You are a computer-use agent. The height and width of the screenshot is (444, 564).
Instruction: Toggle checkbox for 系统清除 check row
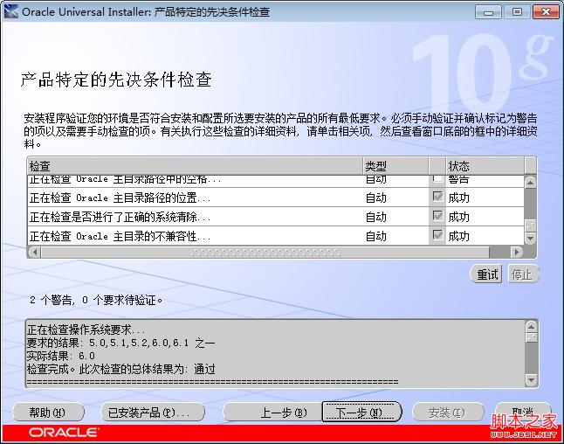[437, 216]
